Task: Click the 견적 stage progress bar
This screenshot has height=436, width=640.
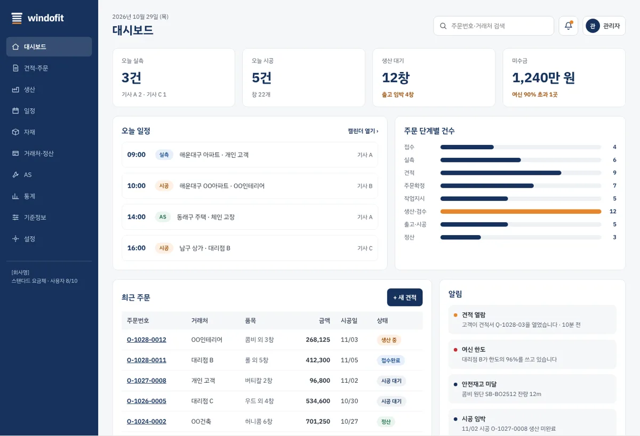Action: (521, 173)
